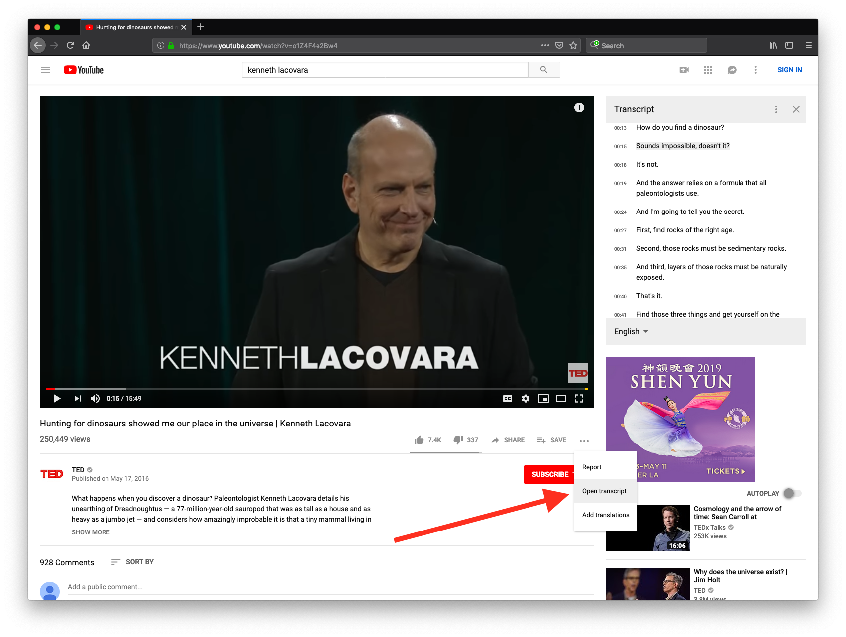The height and width of the screenshot is (637, 846).
Task: Mute the video volume
Action: click(x=95, y=398)
